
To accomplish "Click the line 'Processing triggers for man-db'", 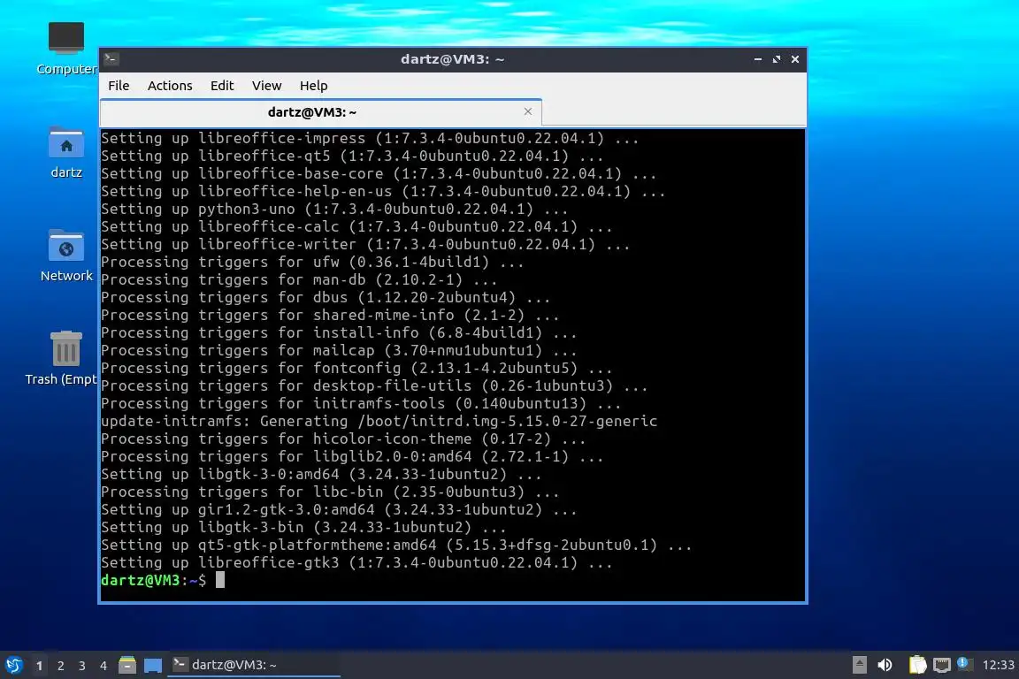I will pos(299,279).
